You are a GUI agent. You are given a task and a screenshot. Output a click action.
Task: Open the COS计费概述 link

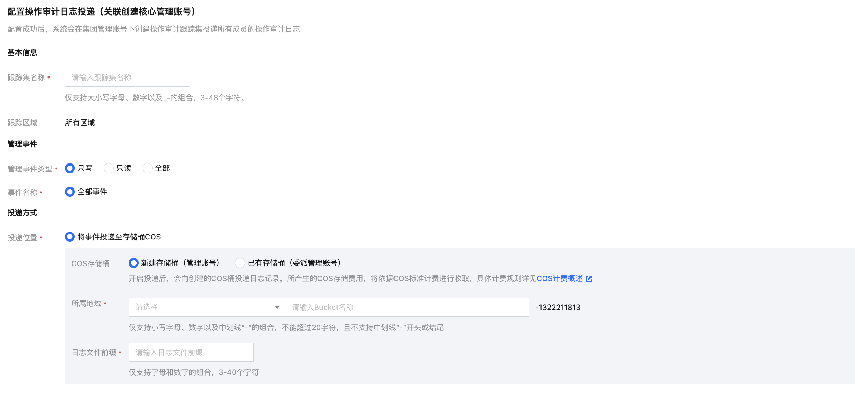click(x=559, y=279)
